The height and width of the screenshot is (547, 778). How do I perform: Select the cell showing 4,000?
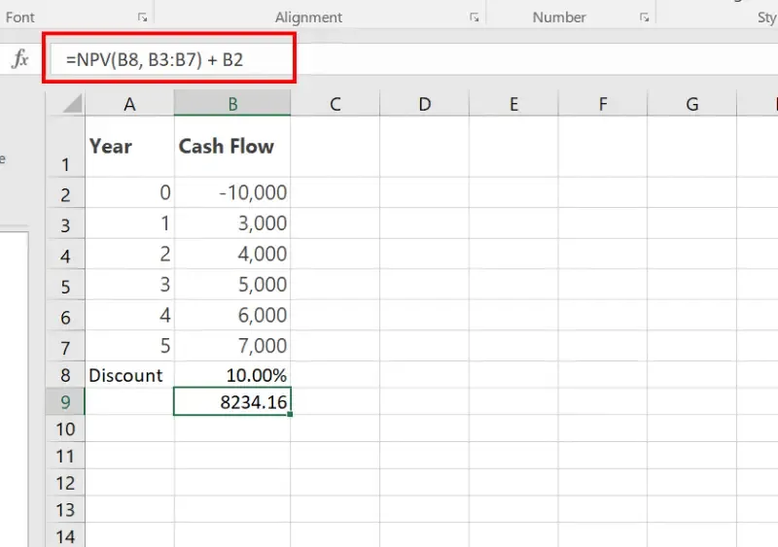[232, 254]
